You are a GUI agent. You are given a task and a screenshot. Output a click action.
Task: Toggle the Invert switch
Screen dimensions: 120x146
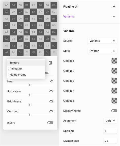tap(50, 123)
